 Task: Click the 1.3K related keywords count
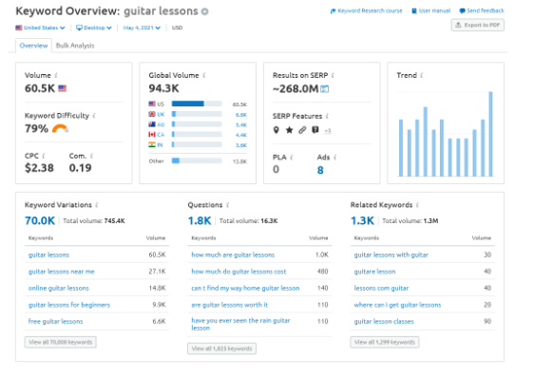coord(362,220)
